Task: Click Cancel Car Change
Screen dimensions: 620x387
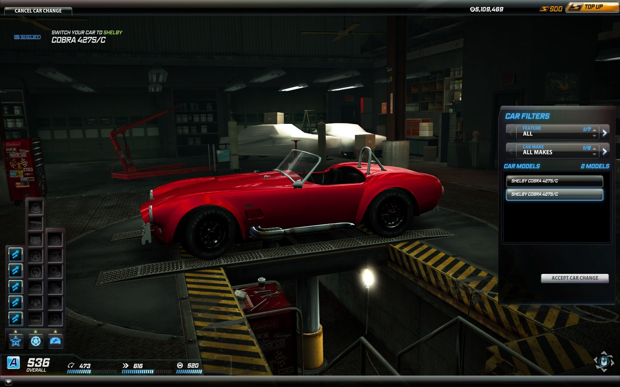Action: pyautogui.click(x=38, y=11)
